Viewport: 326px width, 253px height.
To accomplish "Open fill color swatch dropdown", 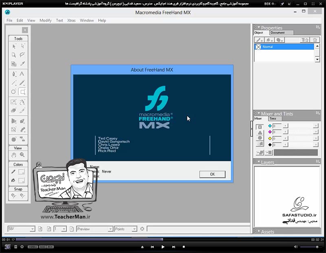I will (x=22, y=180).
